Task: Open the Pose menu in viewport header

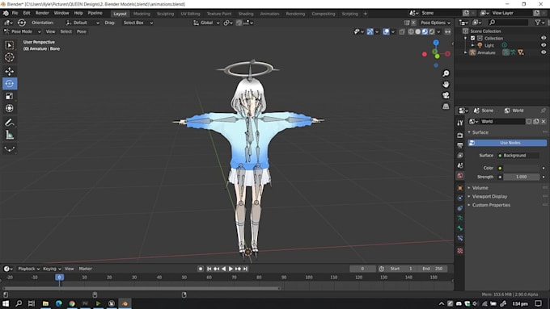Action: (82, 31)
